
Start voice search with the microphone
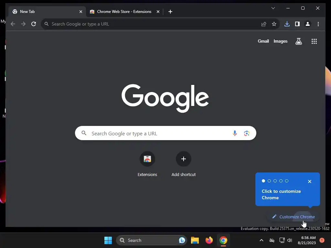(235, 133)
